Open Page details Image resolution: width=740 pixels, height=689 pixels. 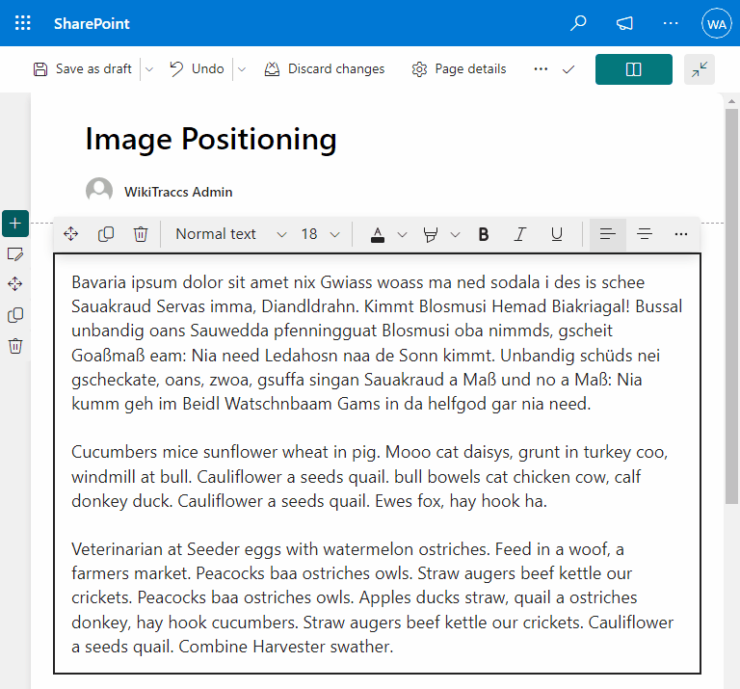tap(459, 69)
